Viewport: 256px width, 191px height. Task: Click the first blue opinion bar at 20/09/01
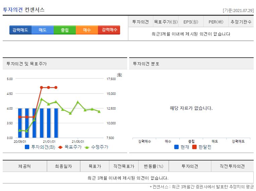20,123
